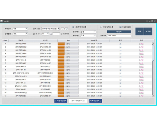Toggle the checked checkbox at top right
This screenshot has width=157, height=131.
[120, 27]
